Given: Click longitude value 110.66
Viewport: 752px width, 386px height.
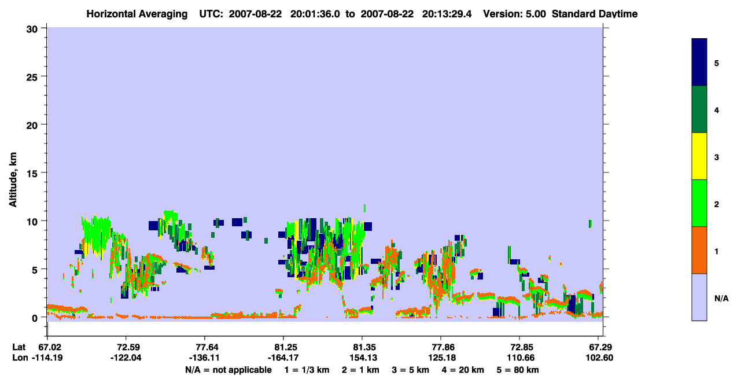Looking at the screenshot, I should pyautogui.click(x=520, y=358).
